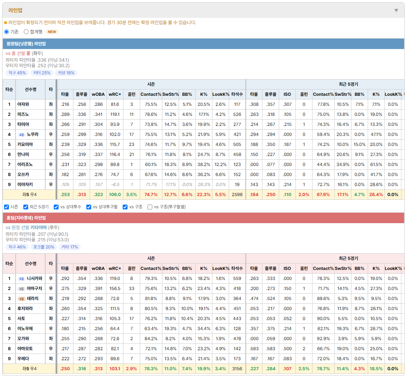The height and width of the screenshot is (378, 407).
Task: Click the notice about lineup confirmation timing
Action: (102, 23)
